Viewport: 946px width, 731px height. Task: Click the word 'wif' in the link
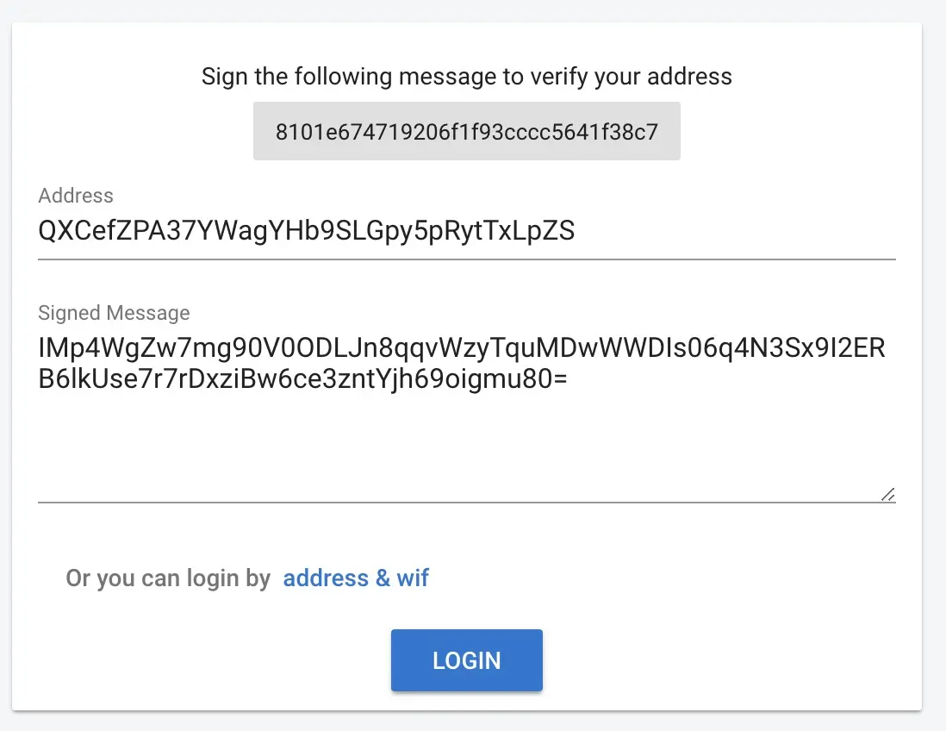(x=413, y=578)
